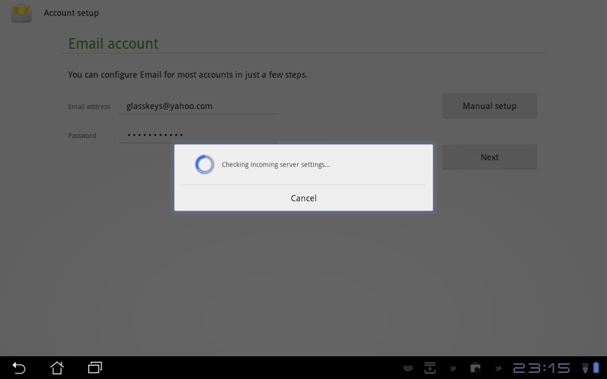
Task: Tap the Account setup title
Action: 71,13
